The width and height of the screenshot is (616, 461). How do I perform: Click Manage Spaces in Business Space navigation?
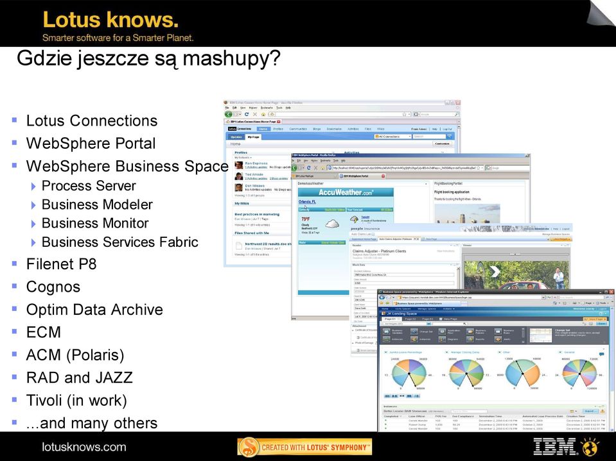pyautogui.click(x=427, y=309)
